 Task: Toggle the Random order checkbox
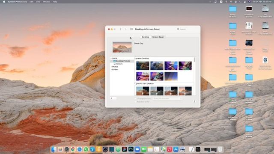pos(135,102)
